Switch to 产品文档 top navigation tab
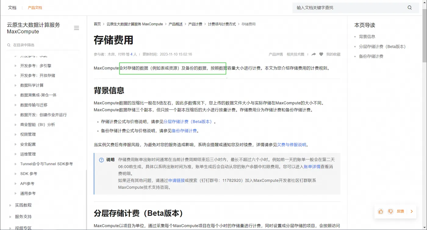Image resolution: width=427 pixels, height=230 pixels. click(35, 8)
